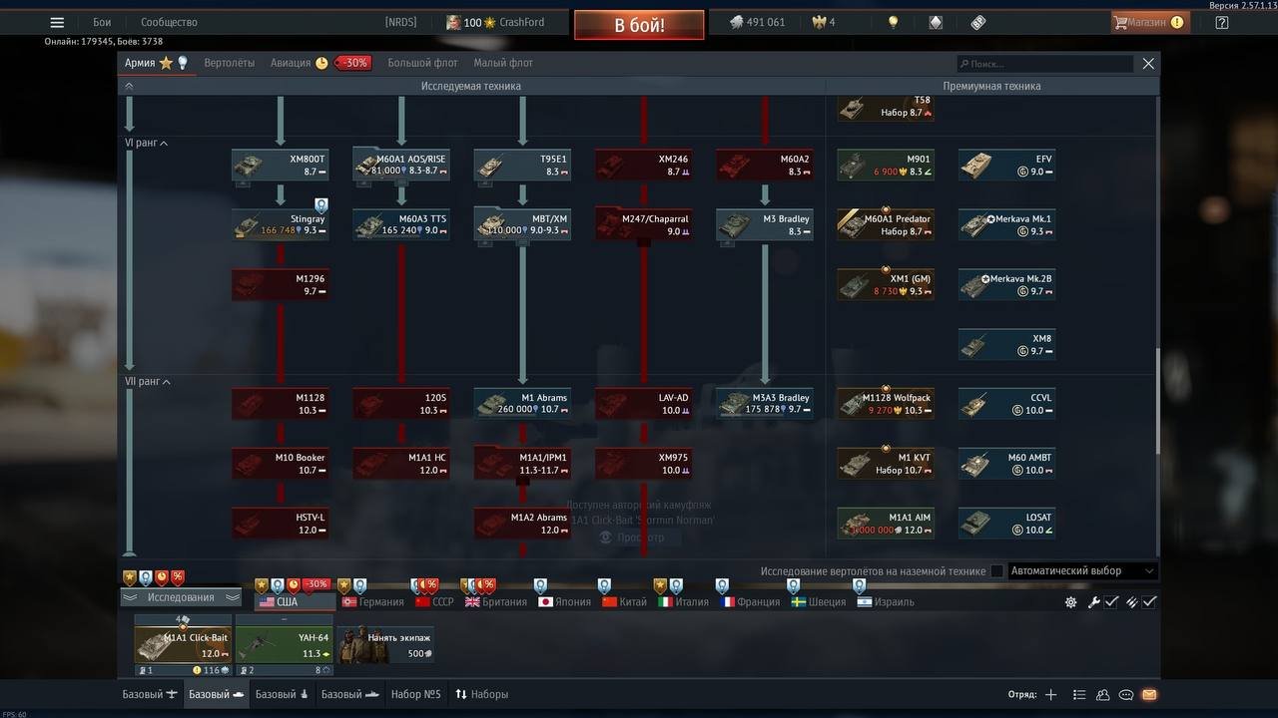Open the squad list icon

(x=1079, y=694)
